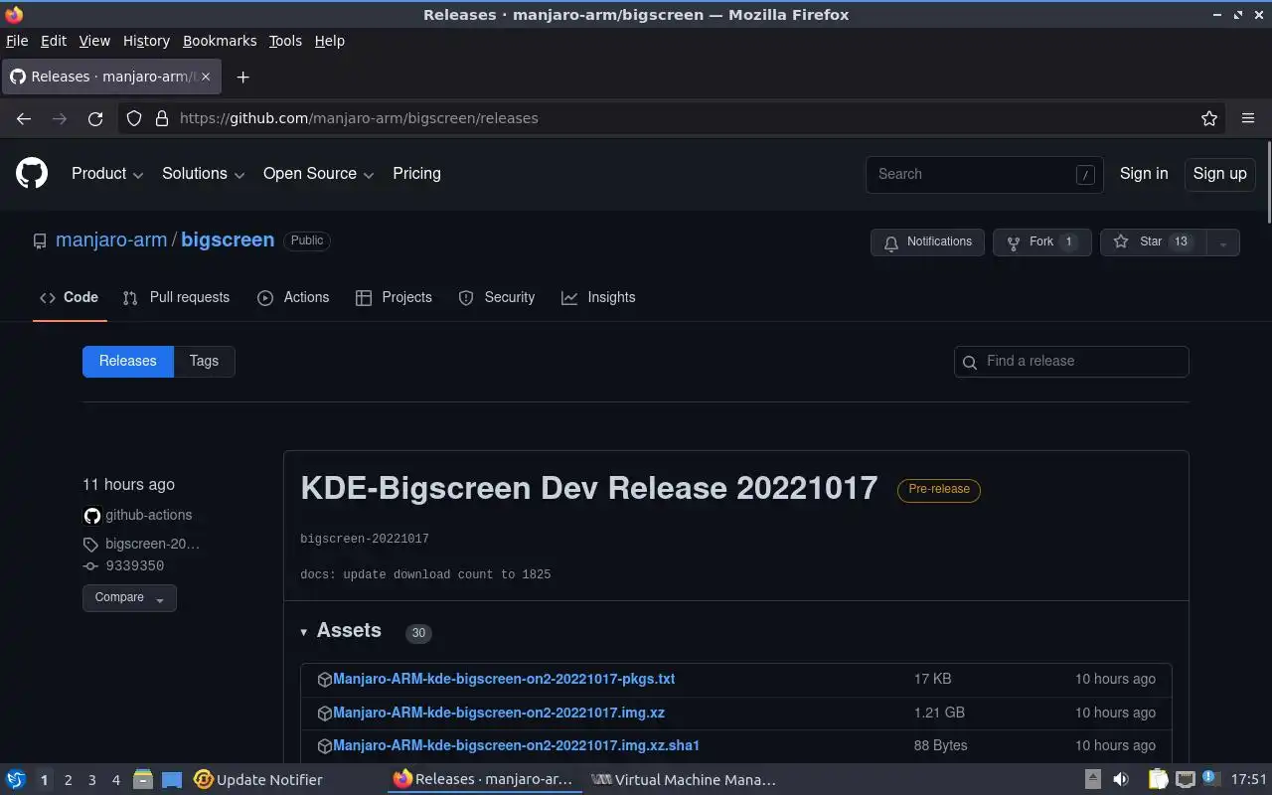Viewport: 1272px width, 795px height.
Task: Switch to the Security tab
Action: [497, 298]
